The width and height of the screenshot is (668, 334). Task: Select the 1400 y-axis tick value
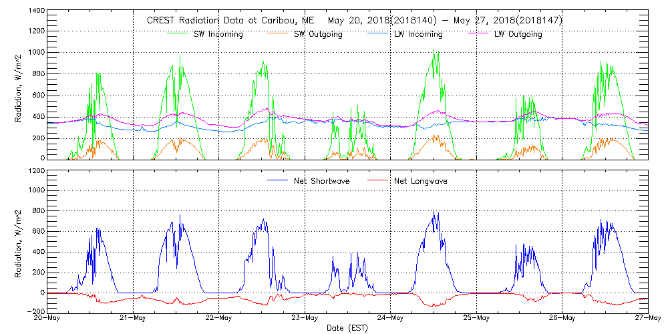(x=35, y=12)
